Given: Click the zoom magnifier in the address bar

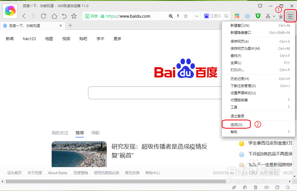Looking at the screenshot, I should pyautogui.click(x=171, y=16).
